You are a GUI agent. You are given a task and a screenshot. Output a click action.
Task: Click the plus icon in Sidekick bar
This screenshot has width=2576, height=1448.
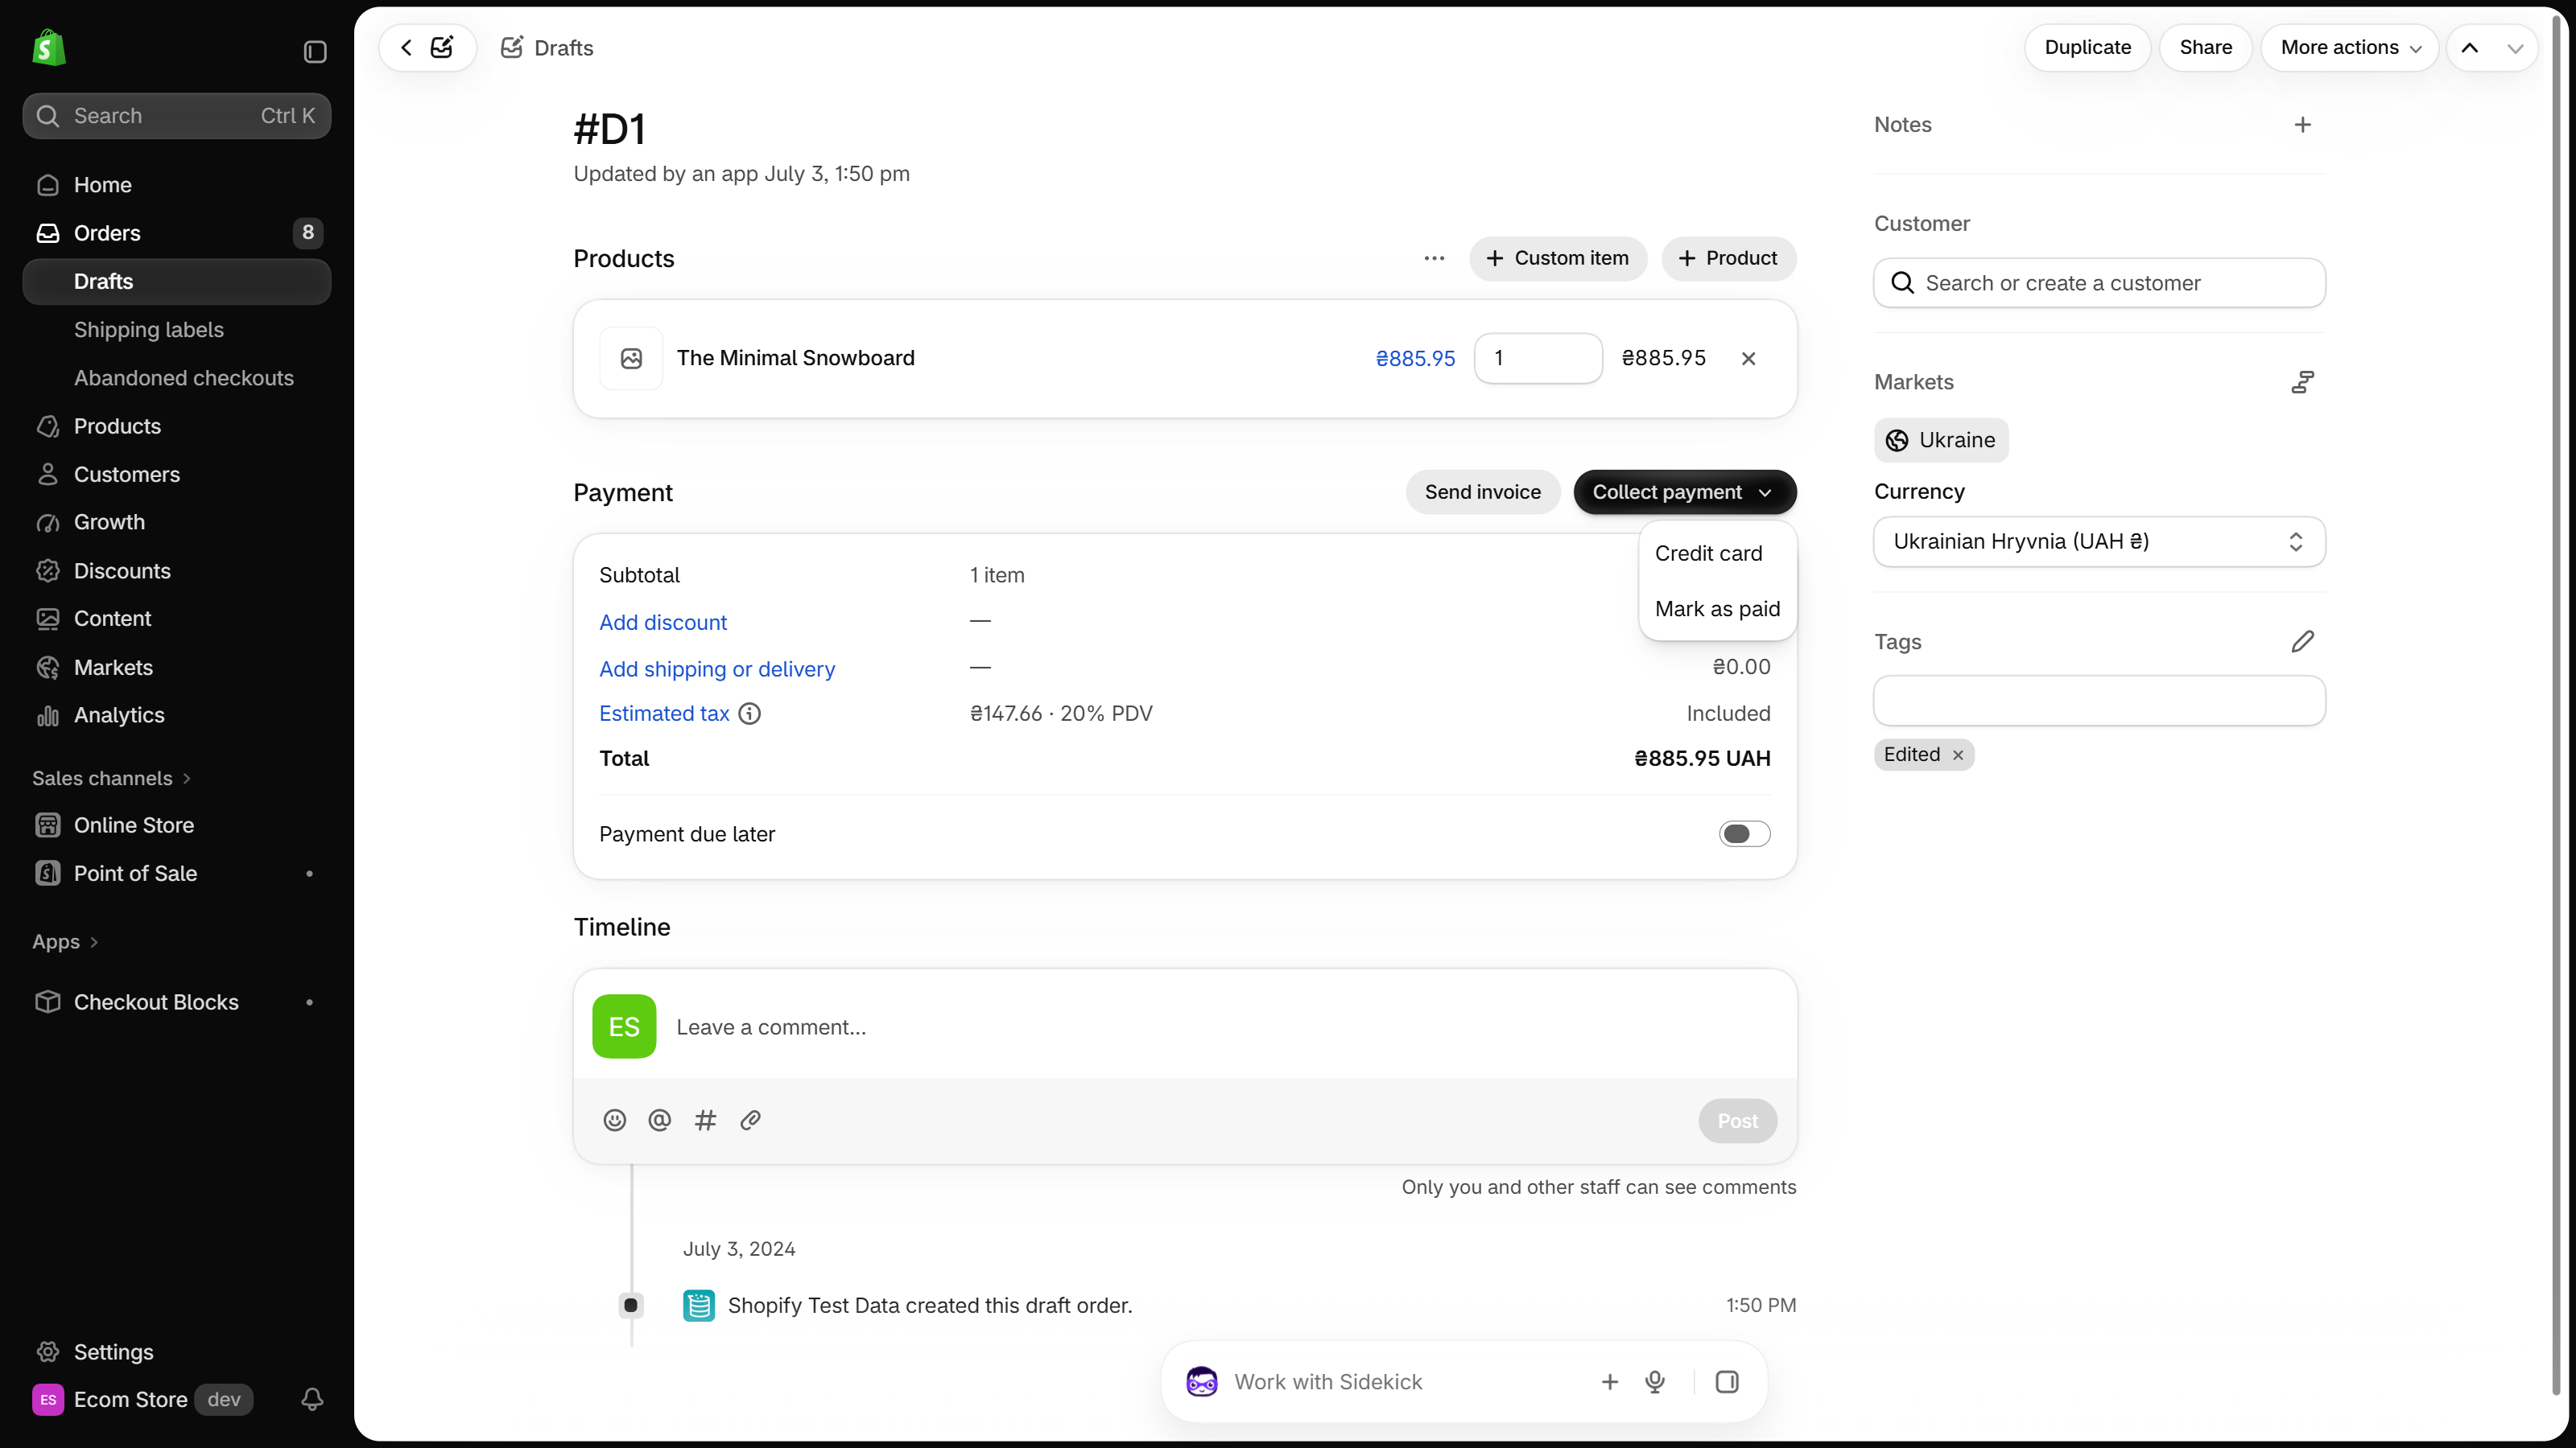point(1610,1382)
